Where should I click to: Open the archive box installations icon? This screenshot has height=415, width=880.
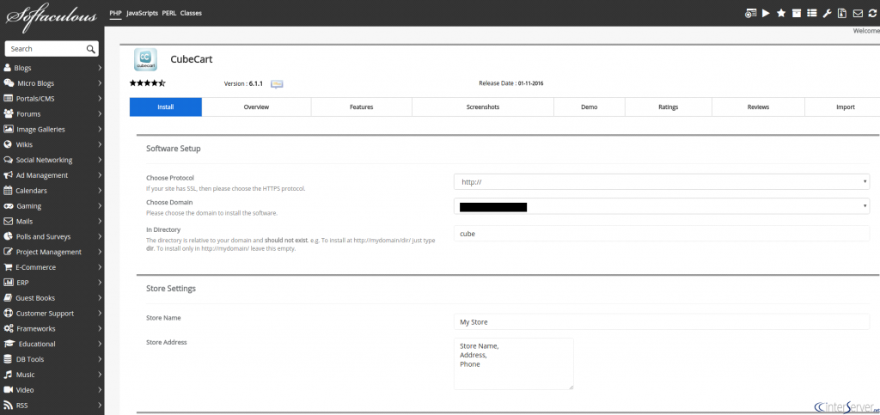point(797,14)
